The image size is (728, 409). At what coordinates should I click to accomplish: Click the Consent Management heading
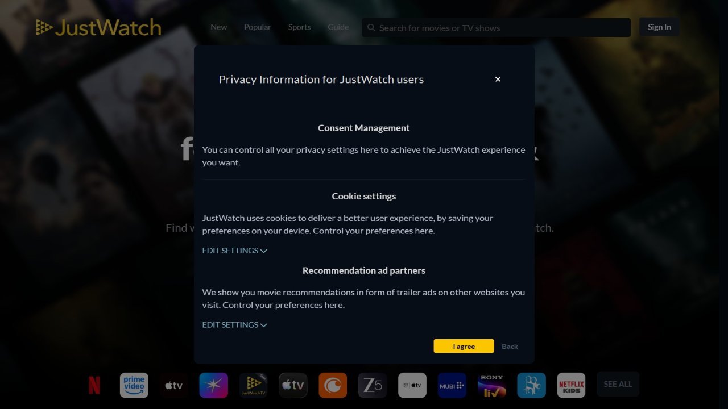[x=364, y=128]
